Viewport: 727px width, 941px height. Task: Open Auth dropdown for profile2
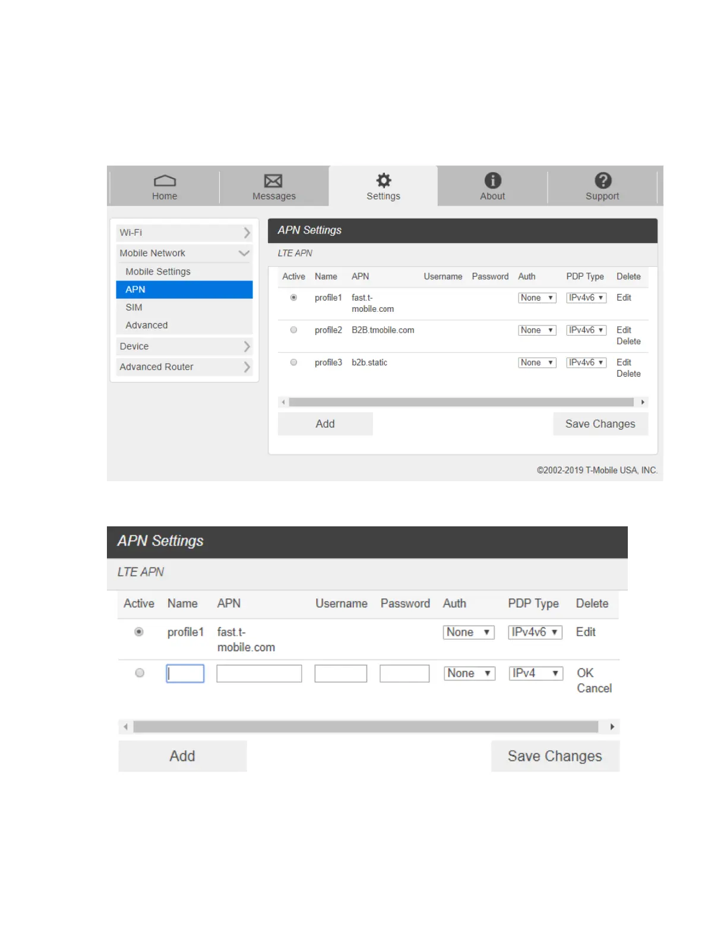click(537, 330)
